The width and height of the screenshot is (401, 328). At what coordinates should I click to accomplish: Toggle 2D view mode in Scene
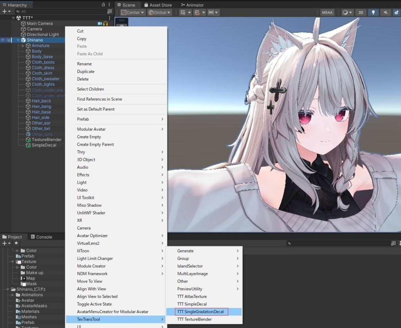coord(361,13)
